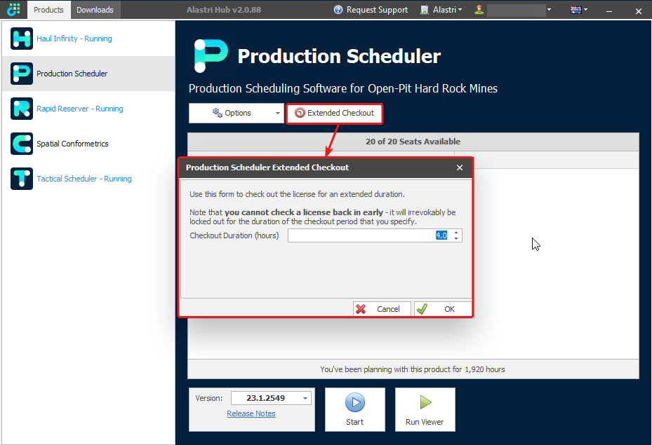
Task: Switch to the Downloads tab
Action: [x=95, y=10]
